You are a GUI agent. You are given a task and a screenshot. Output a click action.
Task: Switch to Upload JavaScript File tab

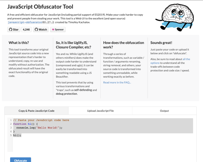(x=100, y=111)
